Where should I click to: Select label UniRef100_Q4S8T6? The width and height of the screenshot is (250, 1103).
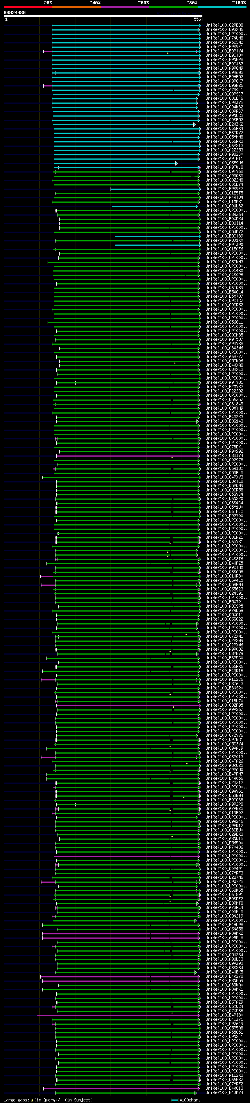tap(224, 559)
